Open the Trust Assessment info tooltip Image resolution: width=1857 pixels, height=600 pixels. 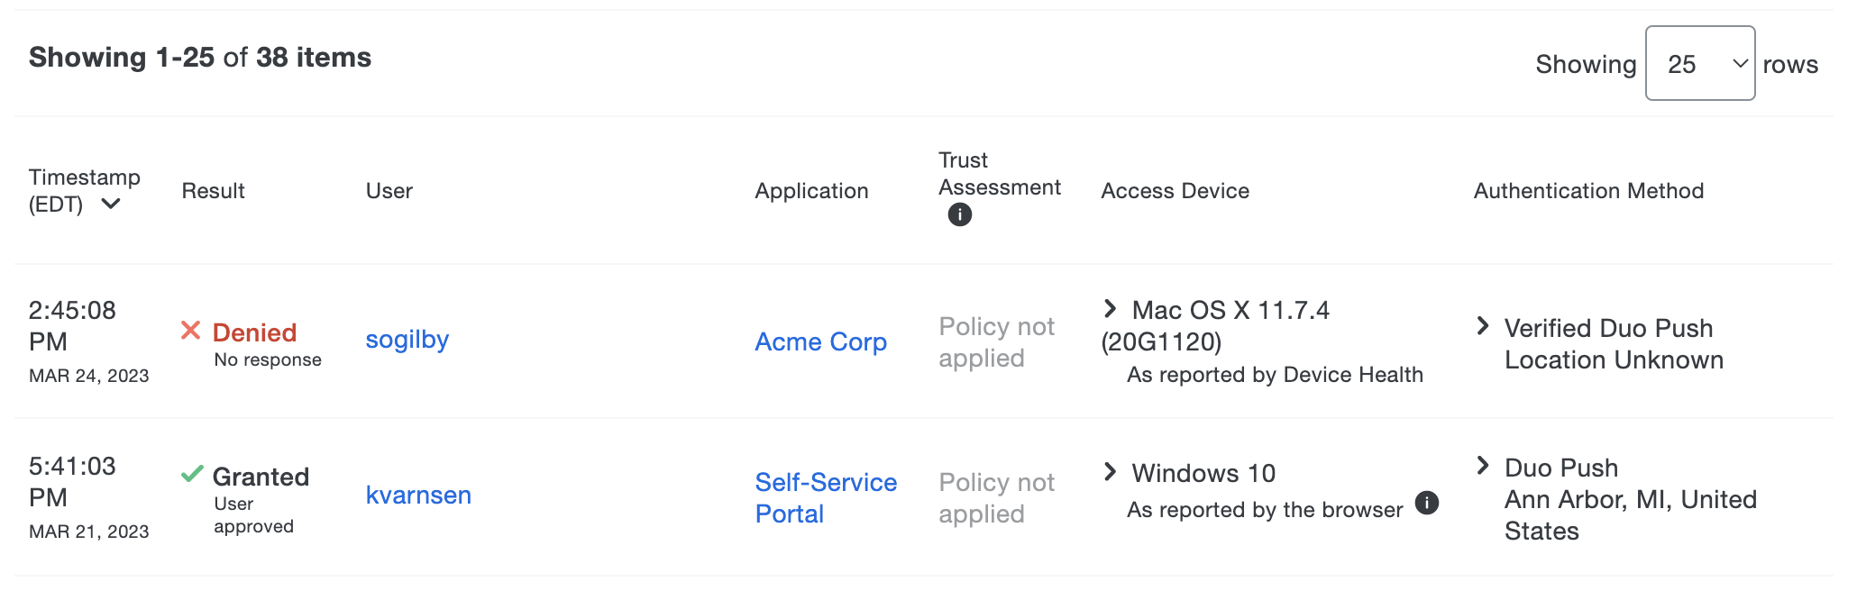point(959,214)
